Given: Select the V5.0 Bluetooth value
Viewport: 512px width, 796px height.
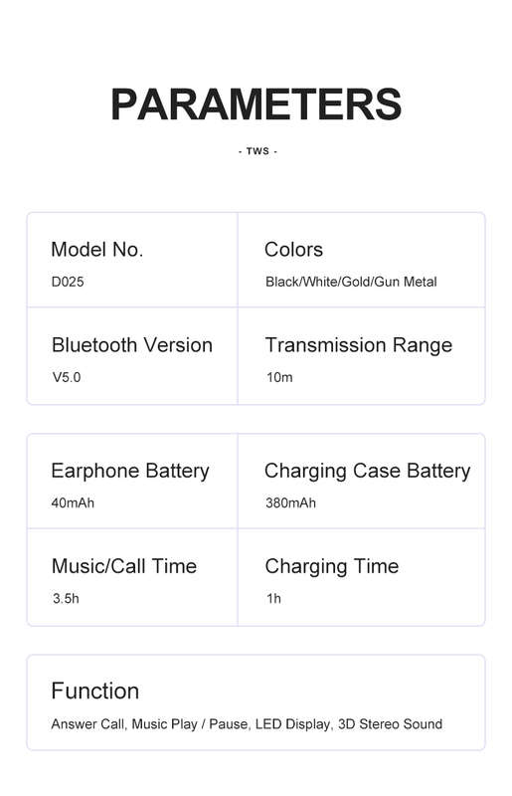Looking at the screenshot, I should (x=67, y=377).
